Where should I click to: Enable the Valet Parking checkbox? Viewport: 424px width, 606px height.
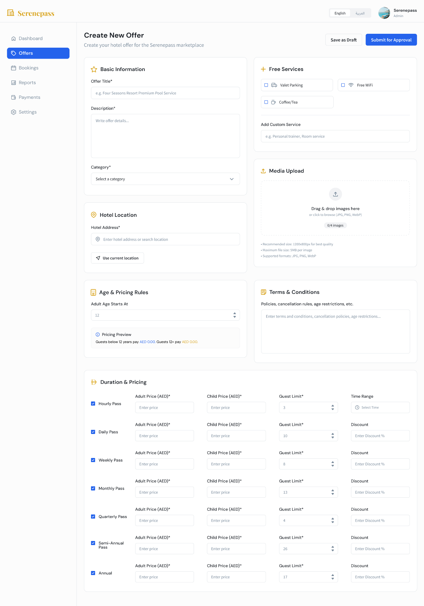266,85
